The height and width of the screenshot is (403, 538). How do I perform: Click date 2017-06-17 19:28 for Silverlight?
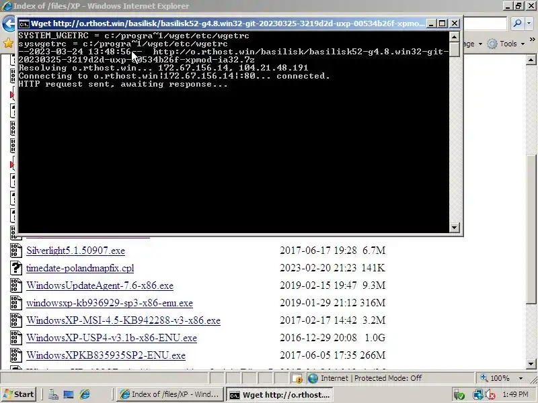coord(318,251)
